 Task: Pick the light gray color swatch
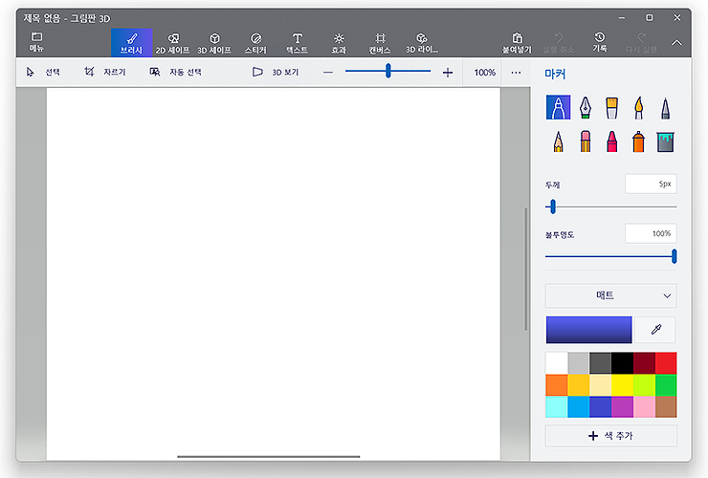click(579, 363)
